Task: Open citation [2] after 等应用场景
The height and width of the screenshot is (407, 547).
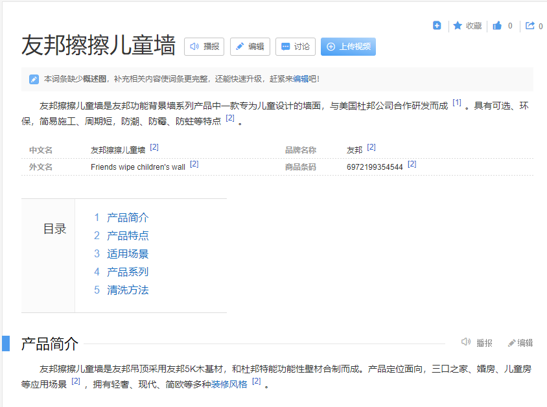Action: (76, 382)
